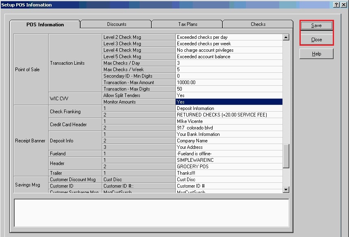Click 'Cust Disc' value in the right column

coord(229,180)
